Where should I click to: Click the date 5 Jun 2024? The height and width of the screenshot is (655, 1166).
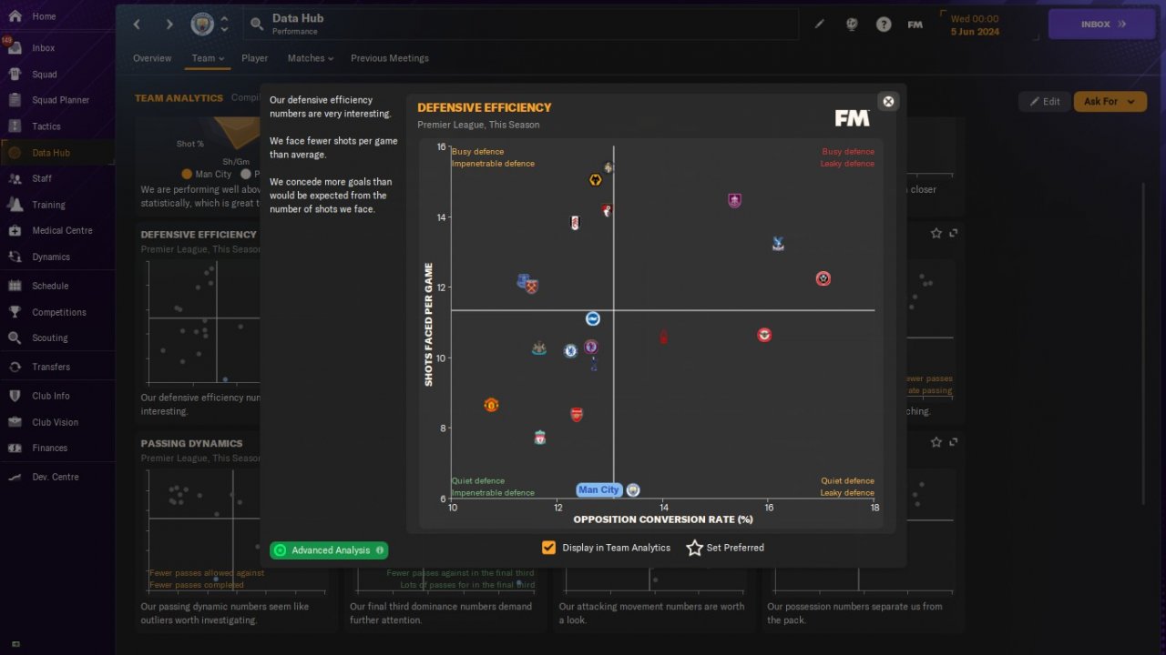click(975, 32)
